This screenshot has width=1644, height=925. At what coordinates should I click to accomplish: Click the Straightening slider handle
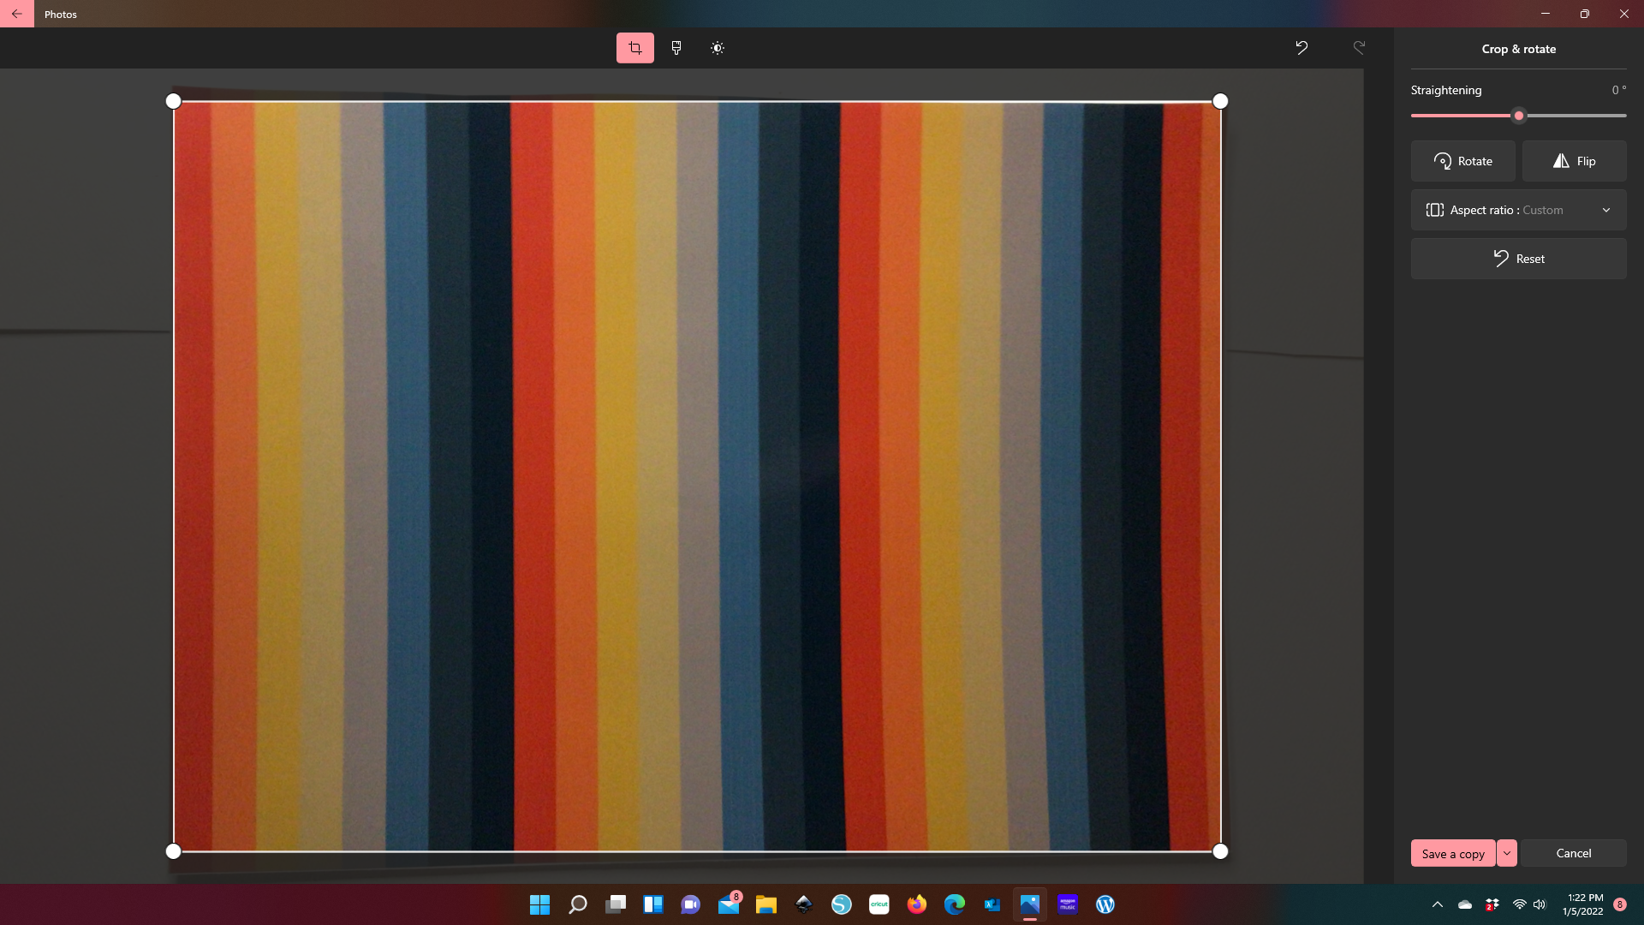coord(1519,116)
